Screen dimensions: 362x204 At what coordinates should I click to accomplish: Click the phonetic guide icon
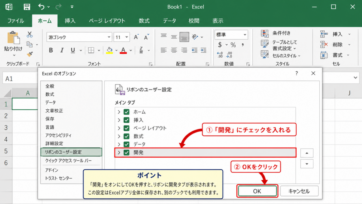click(x=141, y=50)
